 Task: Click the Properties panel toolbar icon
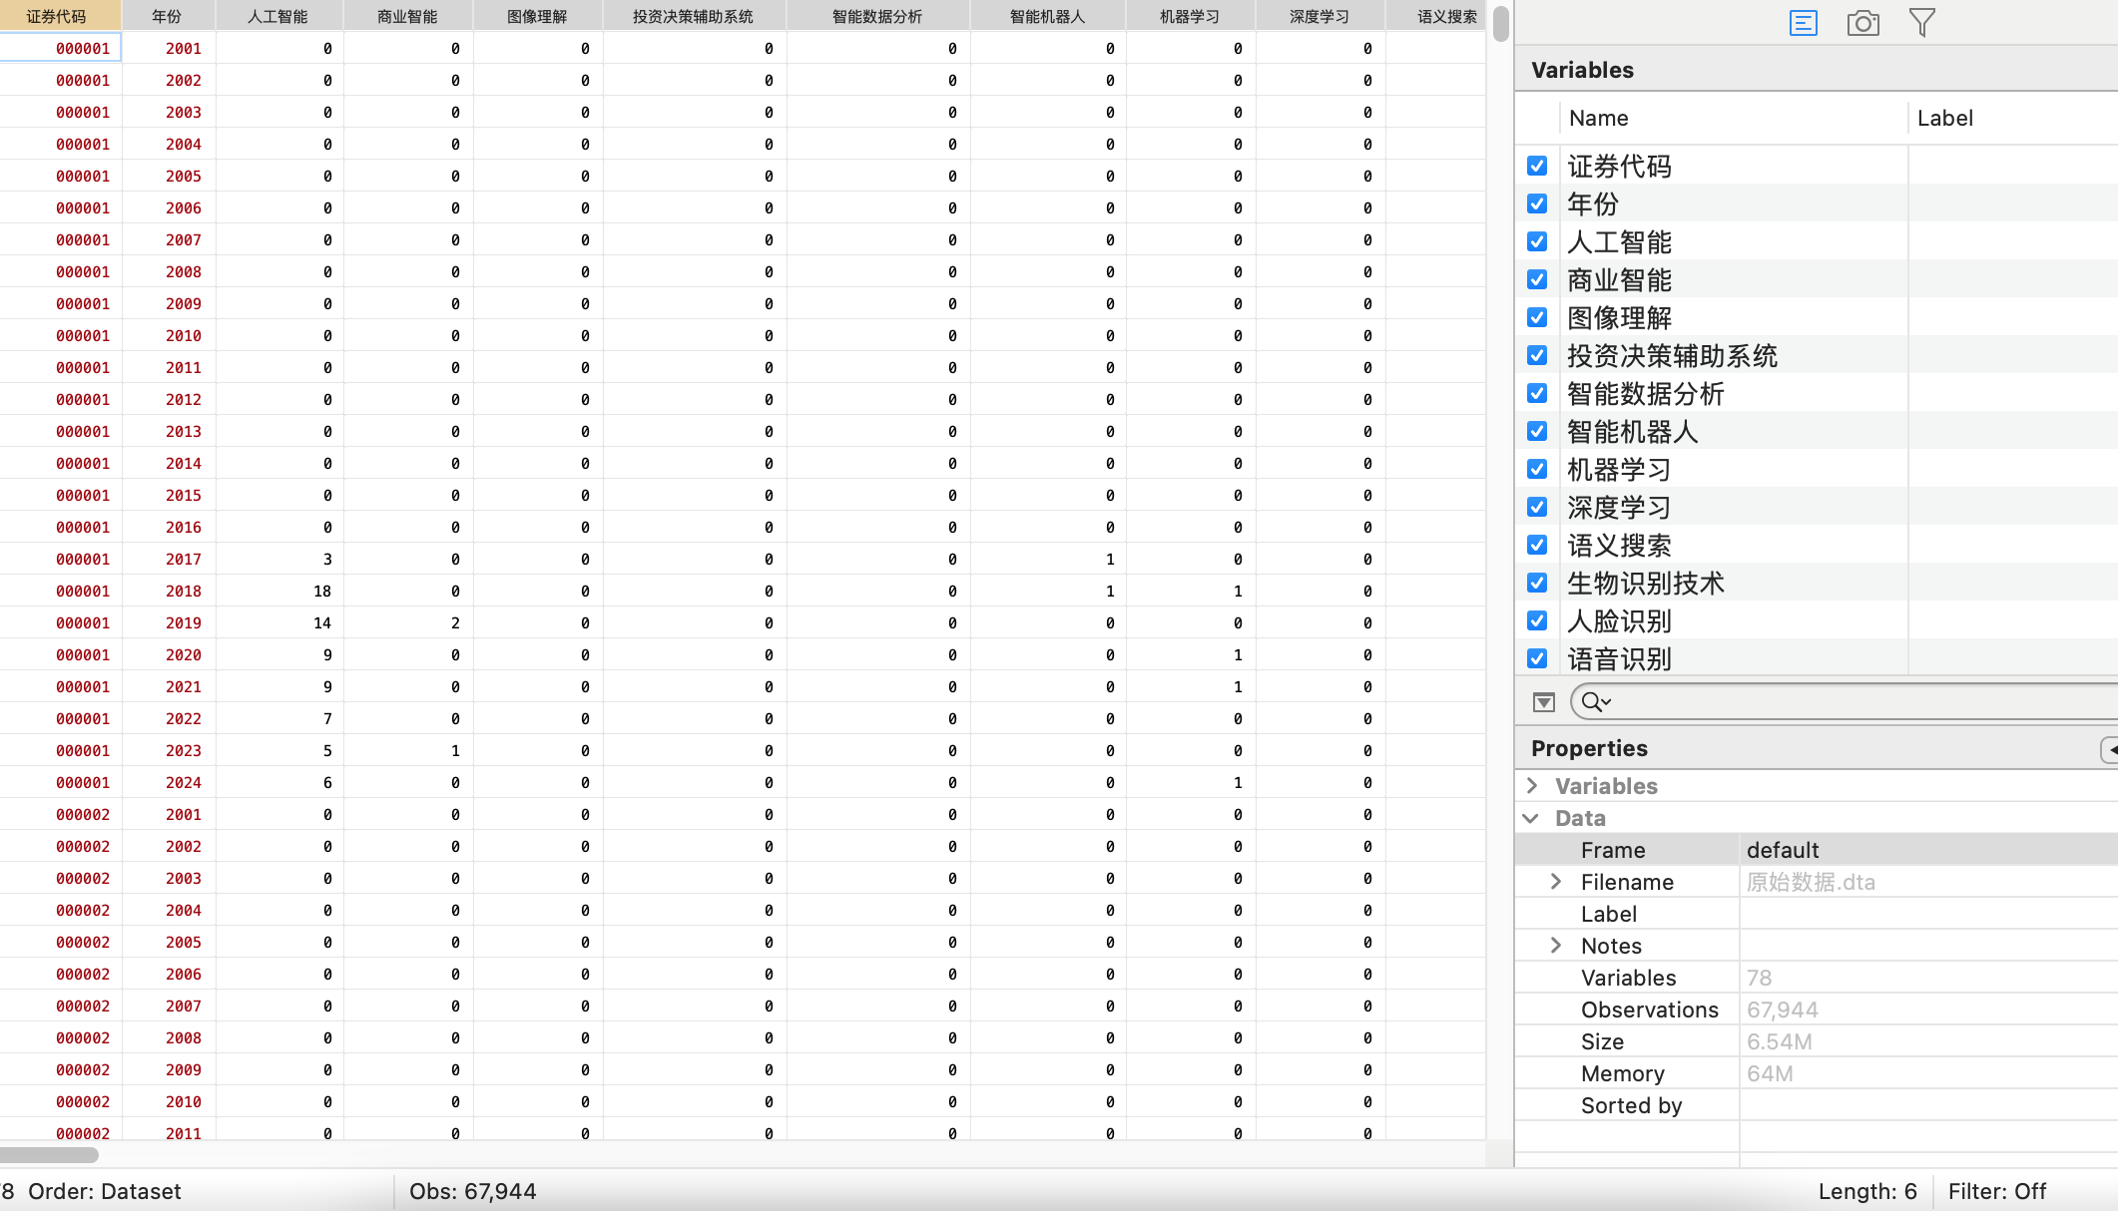[x=1803, y=23]
